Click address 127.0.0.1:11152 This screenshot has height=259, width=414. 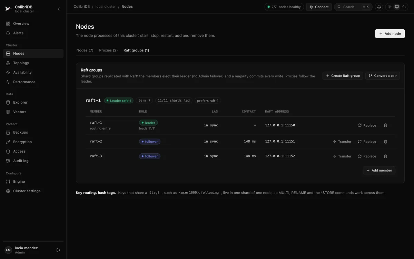tap(280, 156)
